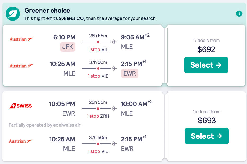The width and height of the screenshot is (247, 164).
Task: Select the $692 Austrian flight deal
Action: pyautogui.click(x=206, y=65)
